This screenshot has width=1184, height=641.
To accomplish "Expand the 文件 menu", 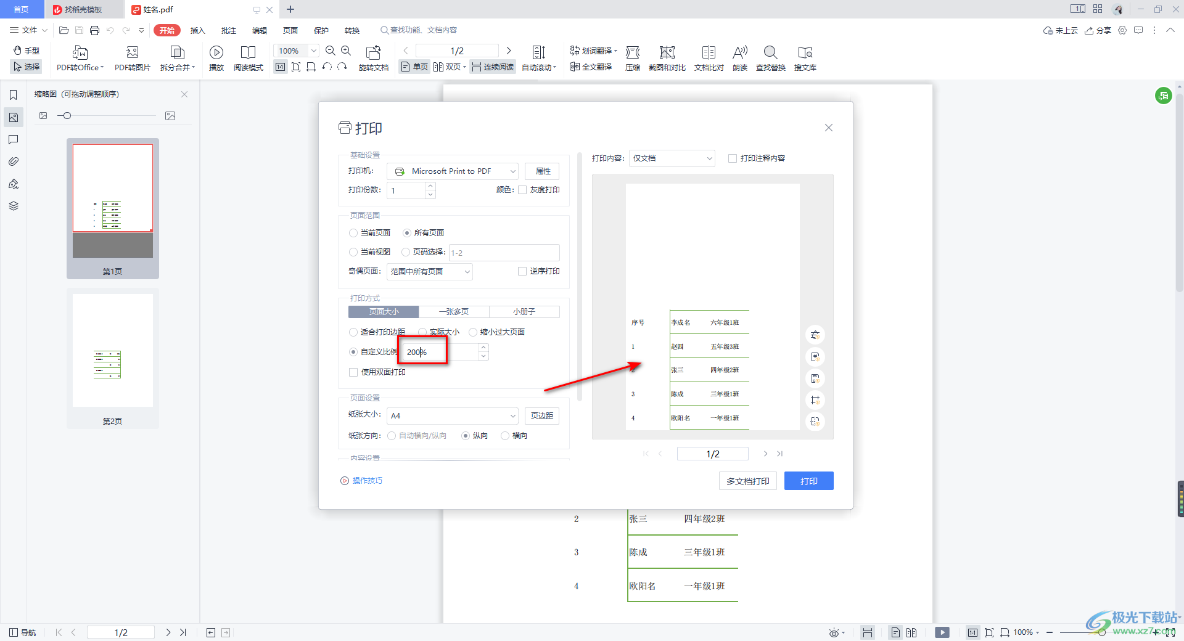I will pyautogui.click(x=28, y=30).
